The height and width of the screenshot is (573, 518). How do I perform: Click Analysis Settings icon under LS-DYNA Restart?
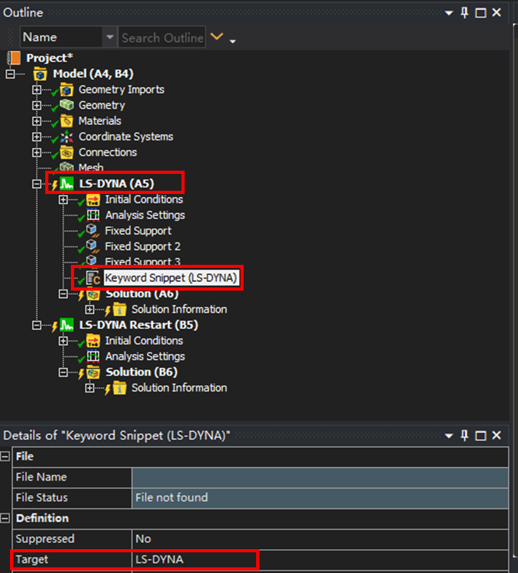pyautogui.click(x=93, y=356)
